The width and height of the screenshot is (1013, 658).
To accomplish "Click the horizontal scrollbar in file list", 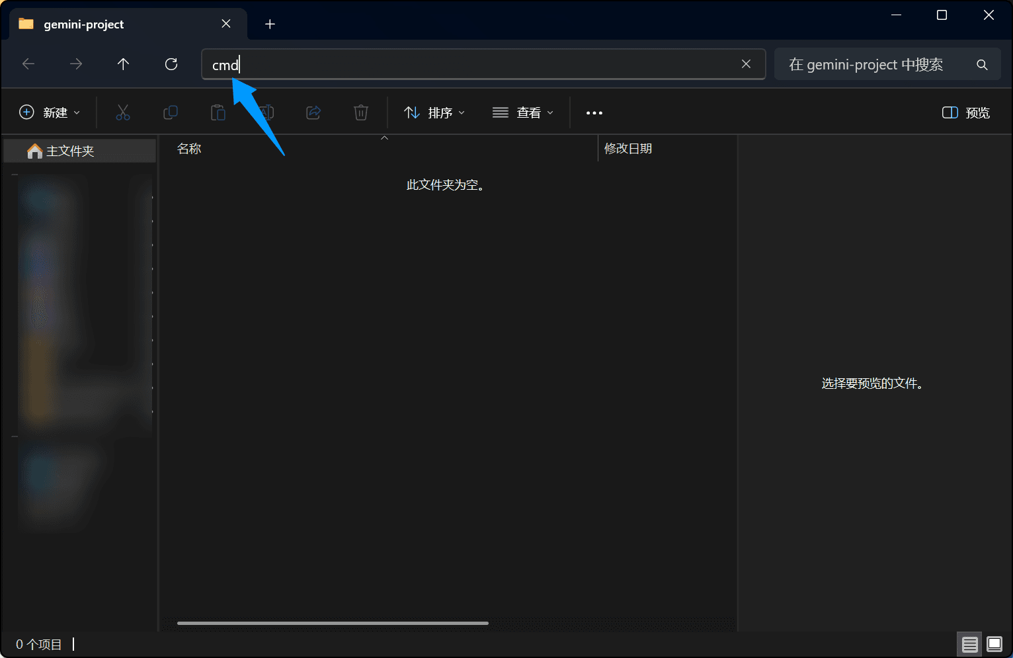I will [333, 623].
